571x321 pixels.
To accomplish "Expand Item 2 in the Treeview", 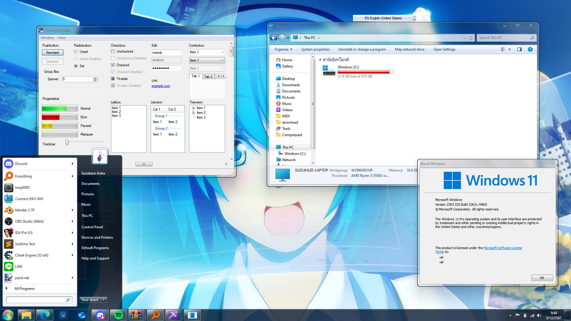I will (194, 113).
